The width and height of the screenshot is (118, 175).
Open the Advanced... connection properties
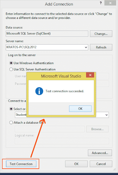(x=100, y=153)
